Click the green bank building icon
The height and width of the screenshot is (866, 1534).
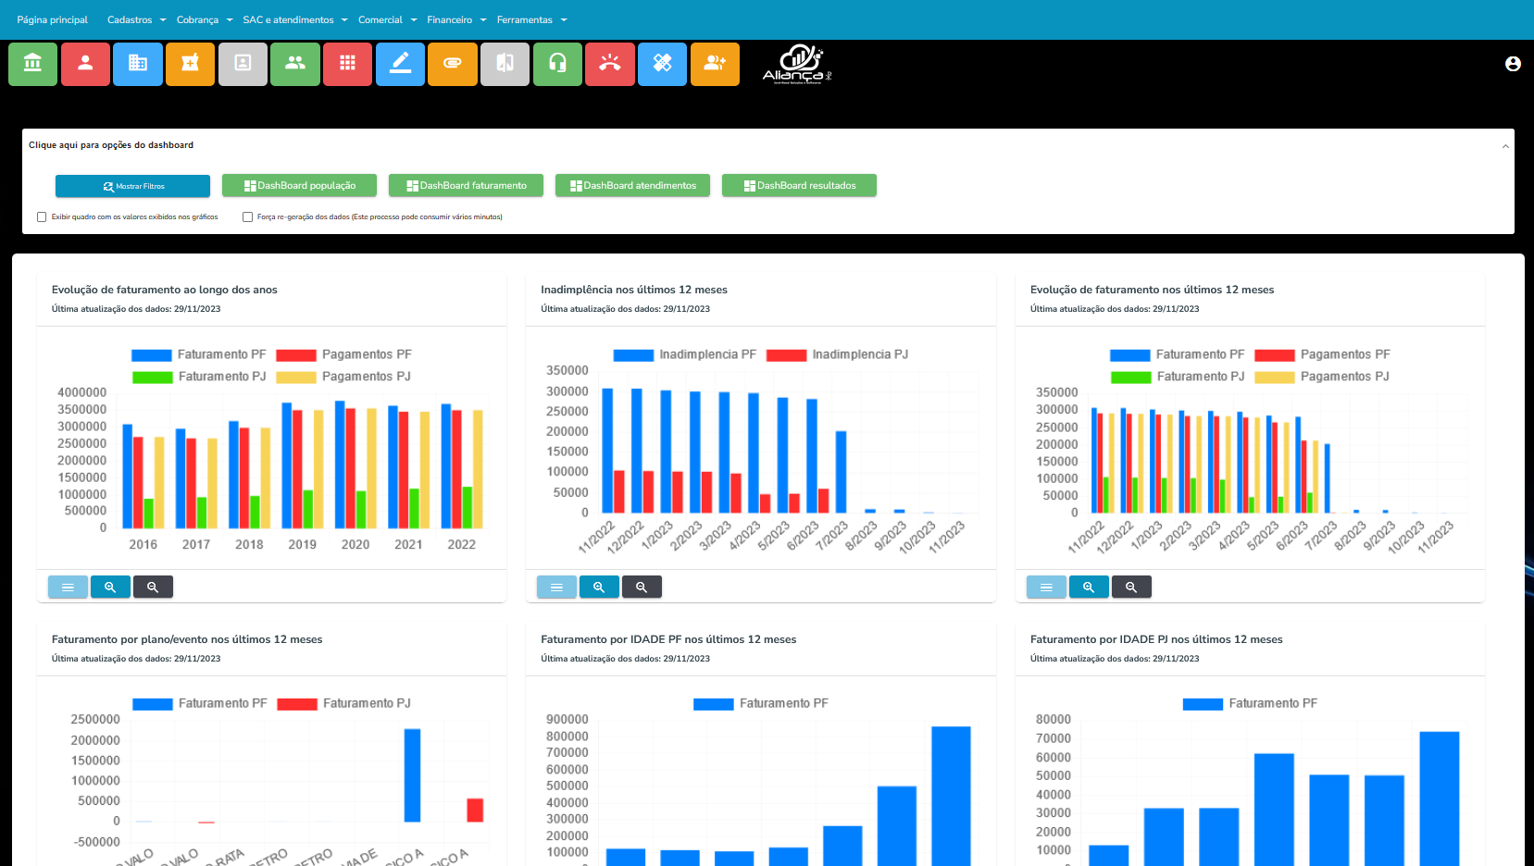click(x=32, y=64)
